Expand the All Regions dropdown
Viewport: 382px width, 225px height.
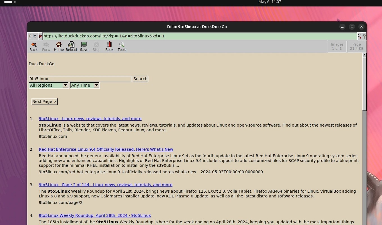(x=49, y=85)
